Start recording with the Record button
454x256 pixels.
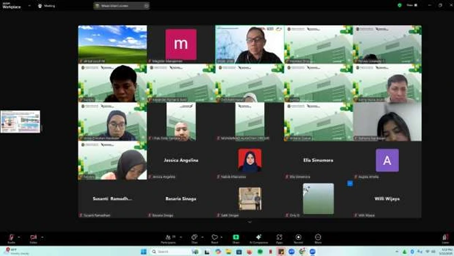pos(298,238)
